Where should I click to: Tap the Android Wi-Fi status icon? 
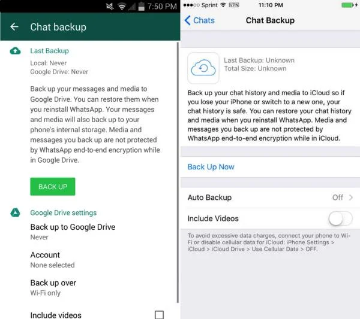[x=122, y=7]
